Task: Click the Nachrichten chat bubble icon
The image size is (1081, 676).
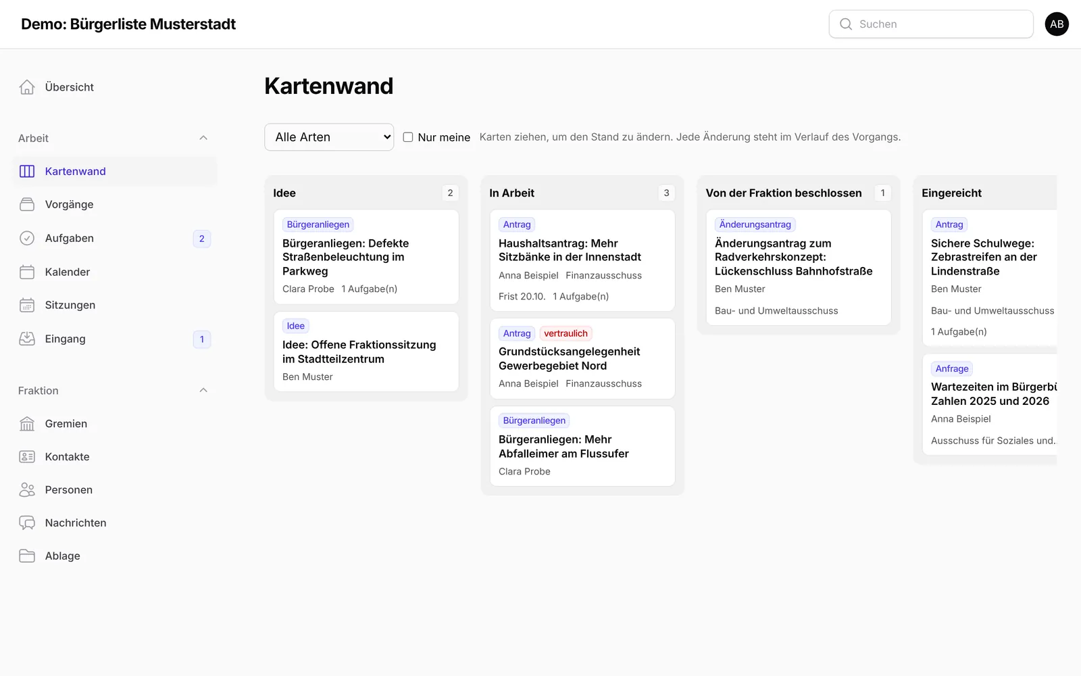Action: [27, 523]
